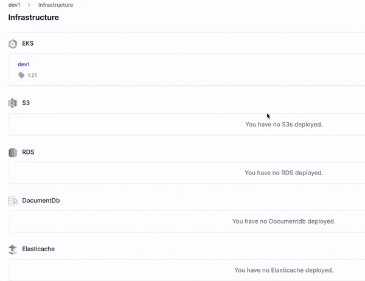Click the DocumentDb icon
This screenshot has height=281, width=365.
pyautogui.click(x=13, y=201)
